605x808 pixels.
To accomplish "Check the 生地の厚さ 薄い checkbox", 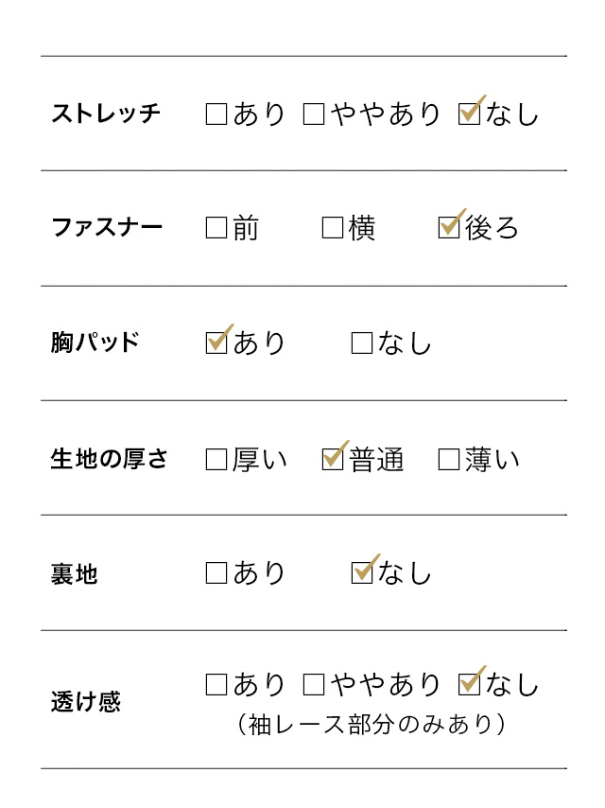I will pos(449,460).
